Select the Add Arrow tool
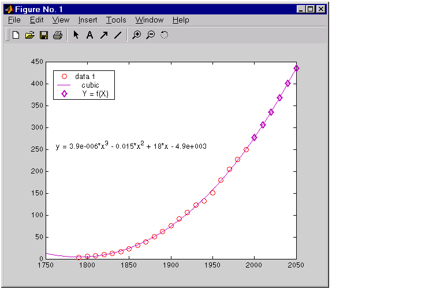The image size is (433, 301). click(104, 35)
